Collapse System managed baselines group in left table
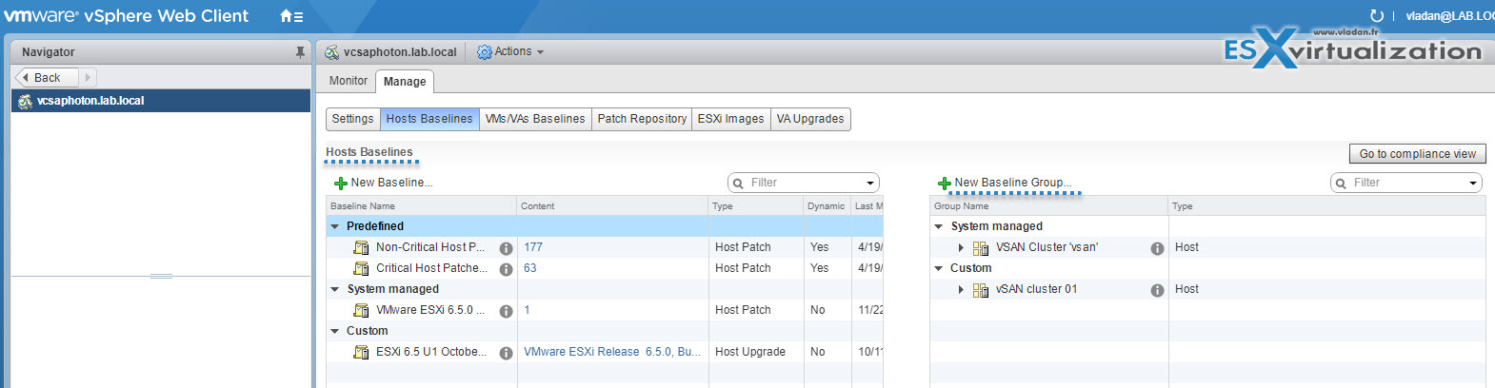Viewport: 1495px width, 388px height. click(334, 289)
